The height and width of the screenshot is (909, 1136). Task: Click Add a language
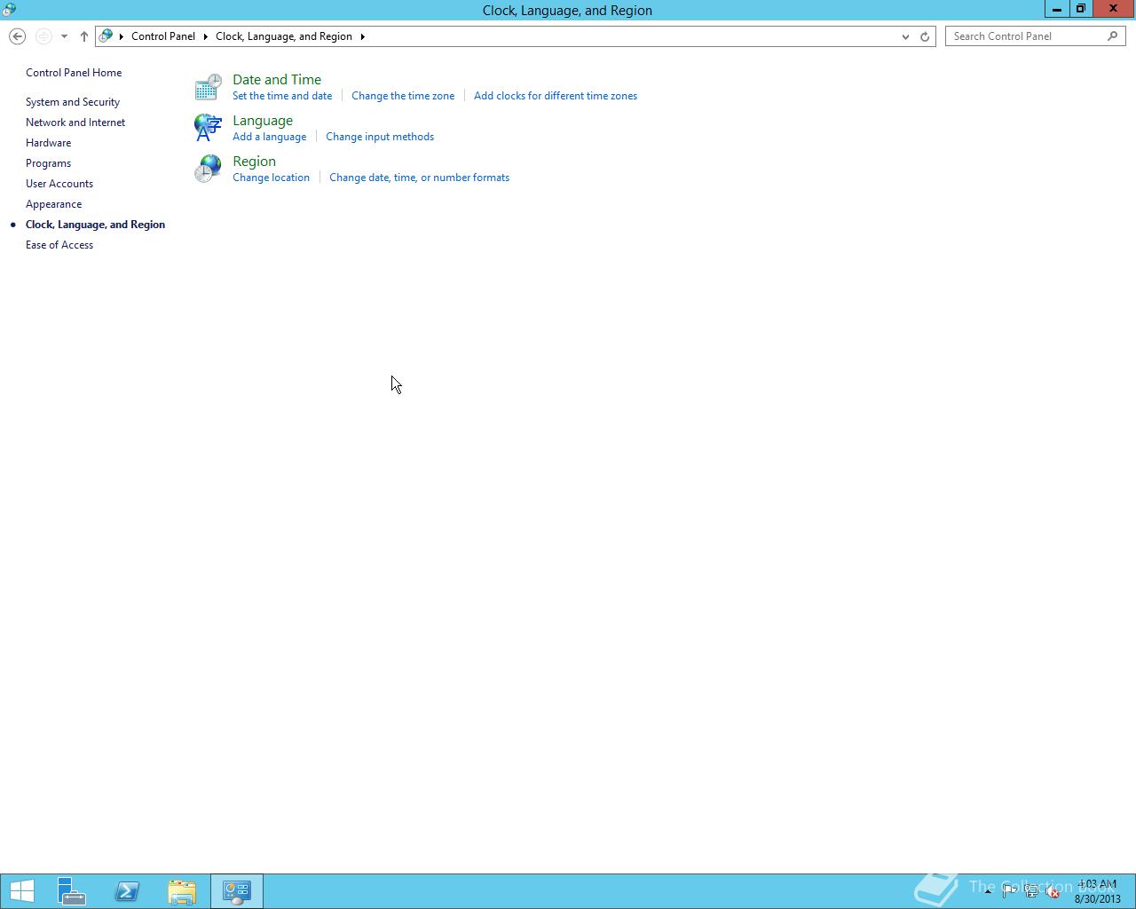click(x=269, y=137)
